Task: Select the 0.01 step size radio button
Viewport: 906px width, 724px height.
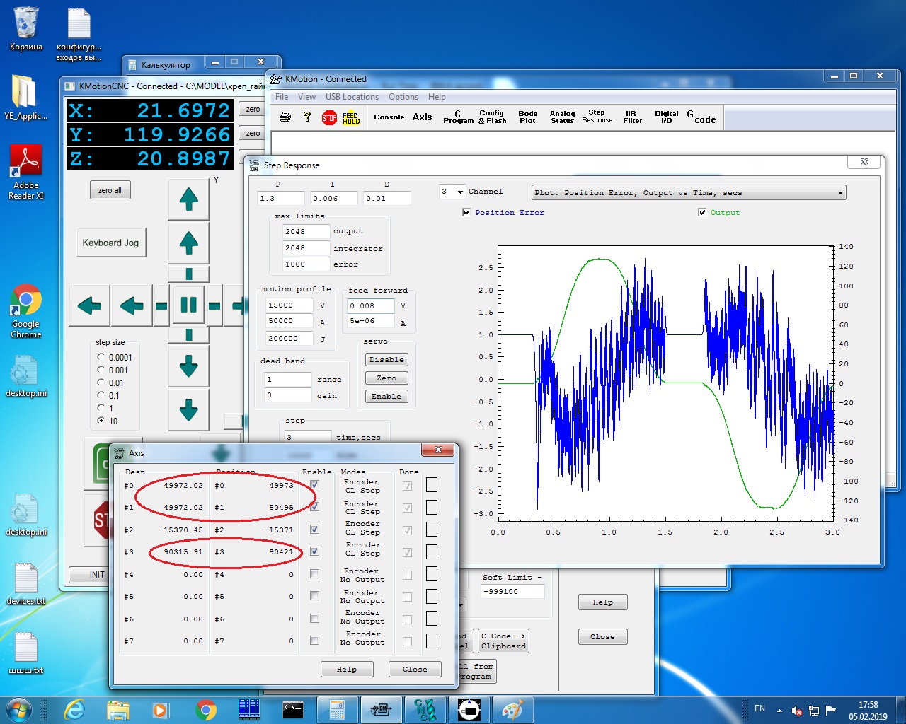Action: click(101, 383)
